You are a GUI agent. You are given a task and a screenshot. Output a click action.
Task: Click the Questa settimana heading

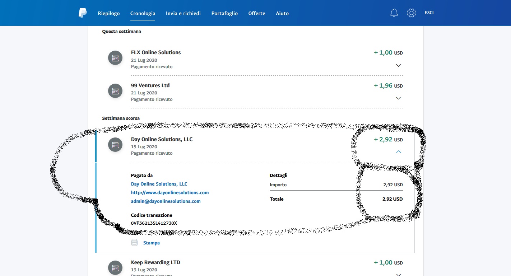(x=121, y=31)
